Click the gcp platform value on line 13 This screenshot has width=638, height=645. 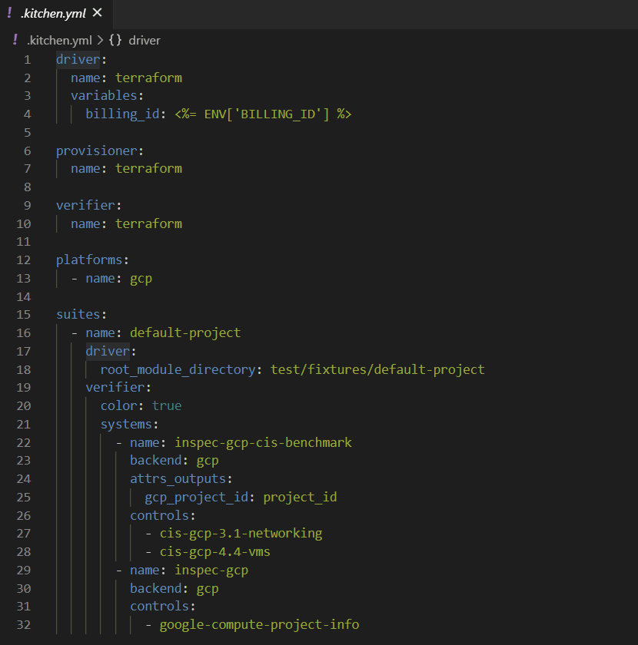point(141,278)
